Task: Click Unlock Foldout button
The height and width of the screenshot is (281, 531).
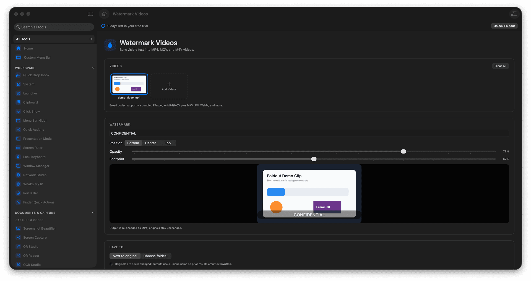Action: pyautogui.click(x=504, y=26)
